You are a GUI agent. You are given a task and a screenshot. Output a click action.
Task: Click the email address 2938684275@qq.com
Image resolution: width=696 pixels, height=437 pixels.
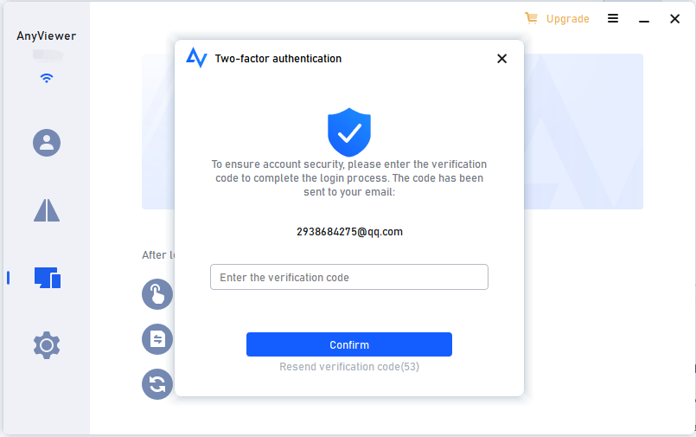pyautogui.click(x=349, y=232)
